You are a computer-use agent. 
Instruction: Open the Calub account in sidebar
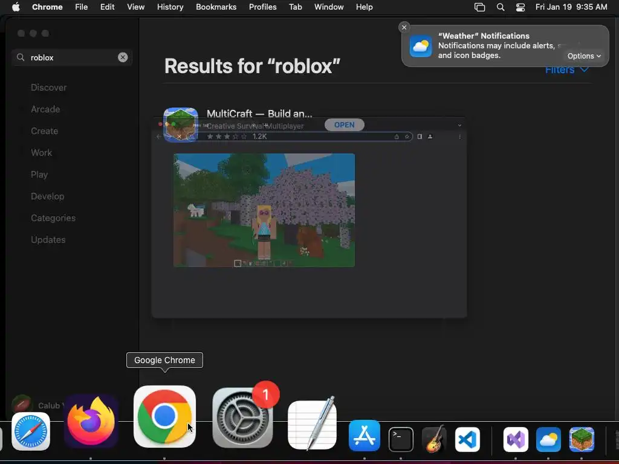click(x=37, y=405)
